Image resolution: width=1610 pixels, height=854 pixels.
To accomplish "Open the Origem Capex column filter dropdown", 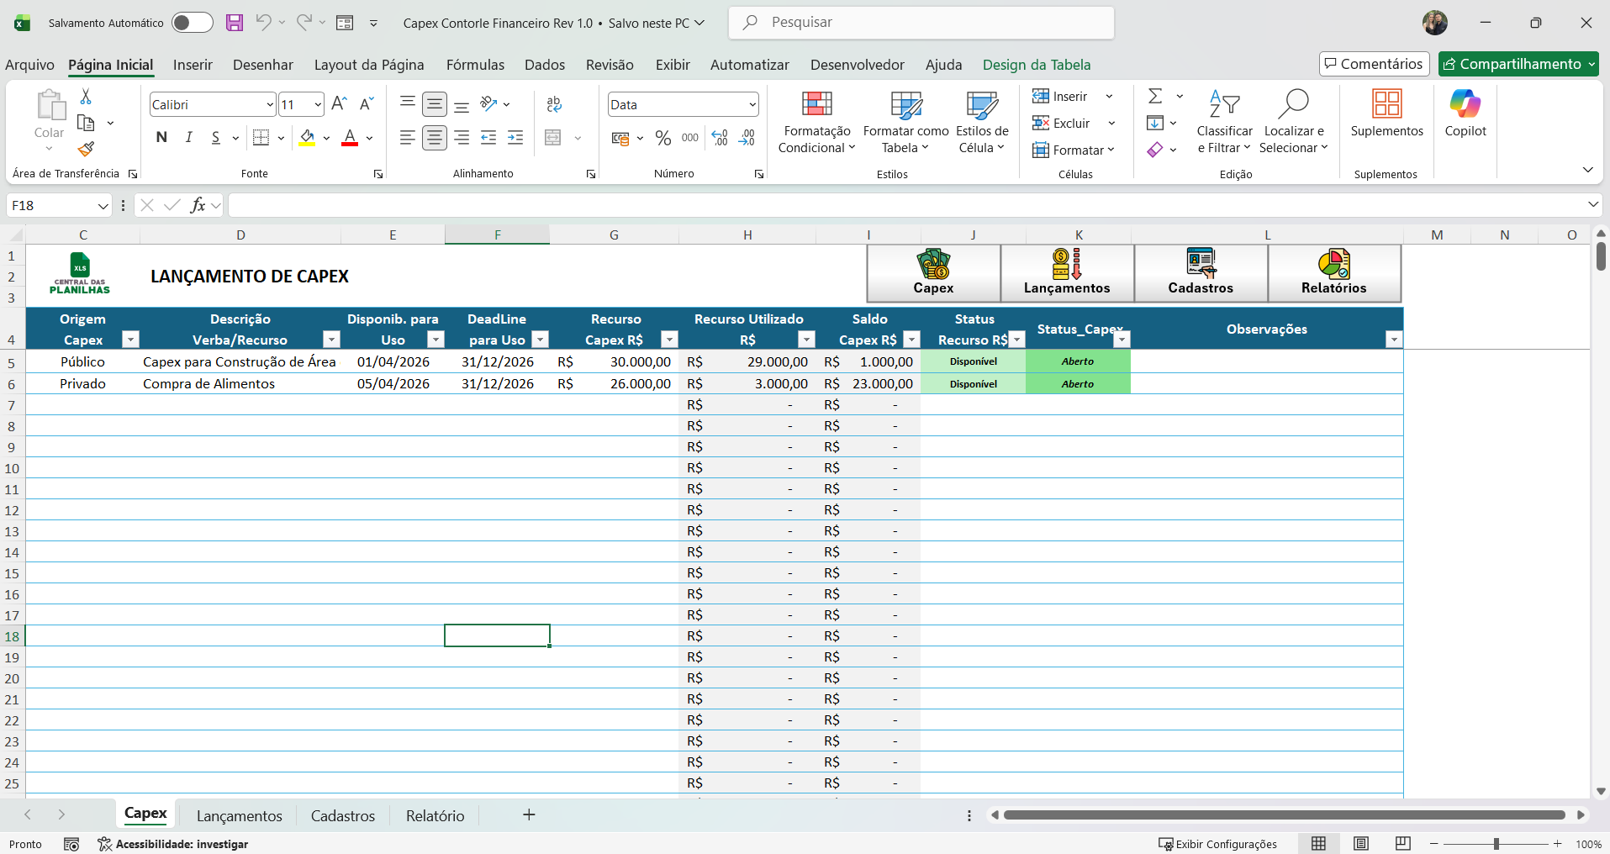I will [130, 340].
